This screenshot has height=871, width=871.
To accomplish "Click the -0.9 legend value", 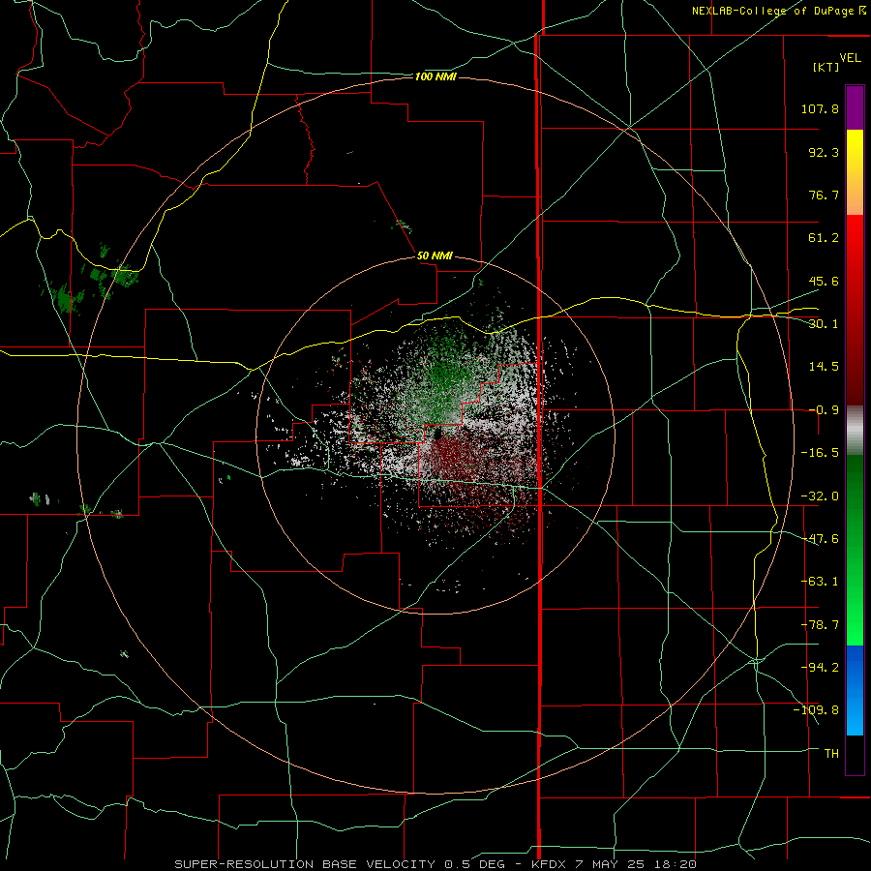I will pyautogui.click(x=824, y=410).
